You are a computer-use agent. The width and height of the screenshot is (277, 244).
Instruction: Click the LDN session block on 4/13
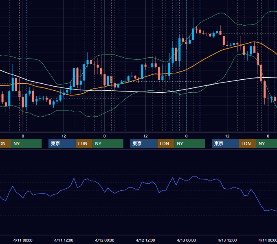tap(248, 144)
